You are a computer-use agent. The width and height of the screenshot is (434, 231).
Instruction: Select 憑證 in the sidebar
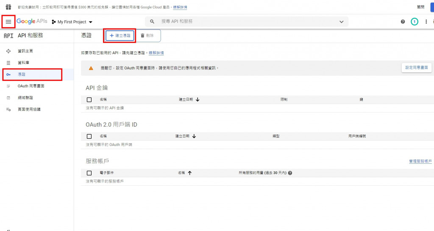[37, 74]
